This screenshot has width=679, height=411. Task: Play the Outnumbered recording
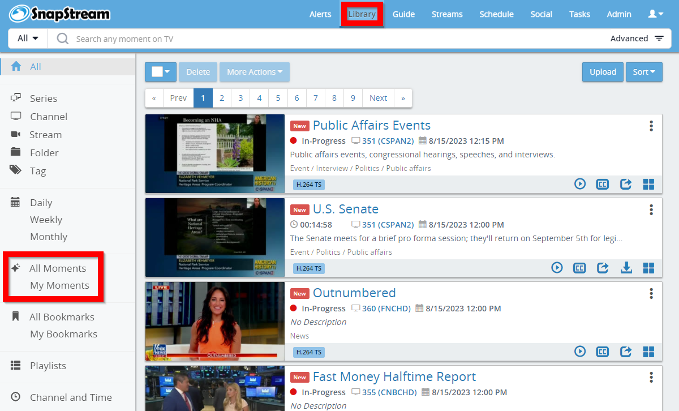(580, 352)
